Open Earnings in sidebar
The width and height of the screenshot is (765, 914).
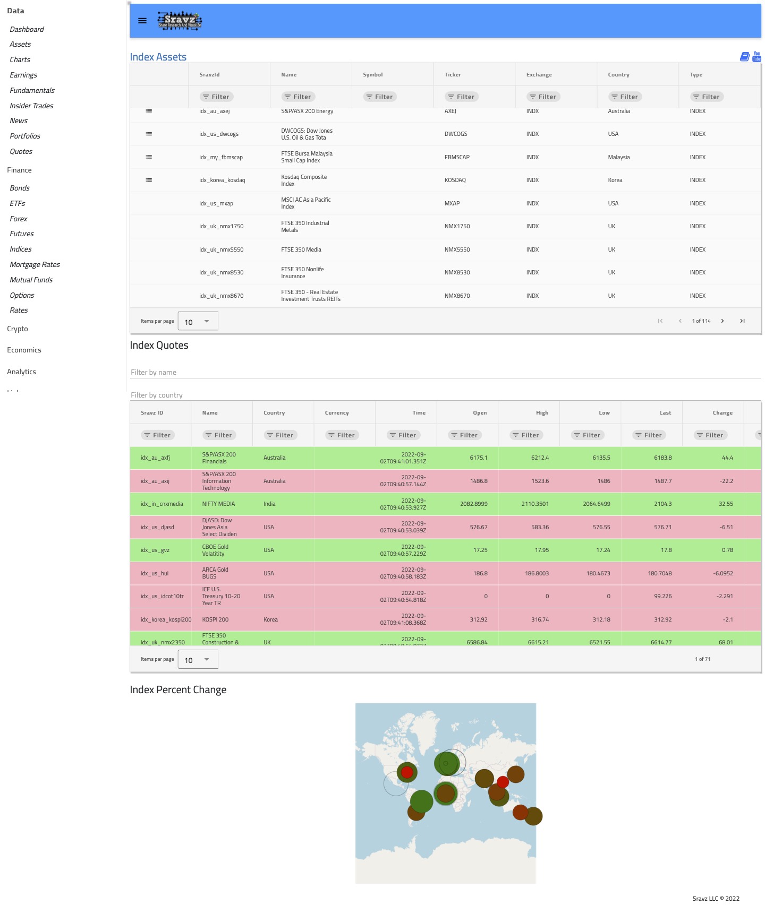click(x=23, y=75)
